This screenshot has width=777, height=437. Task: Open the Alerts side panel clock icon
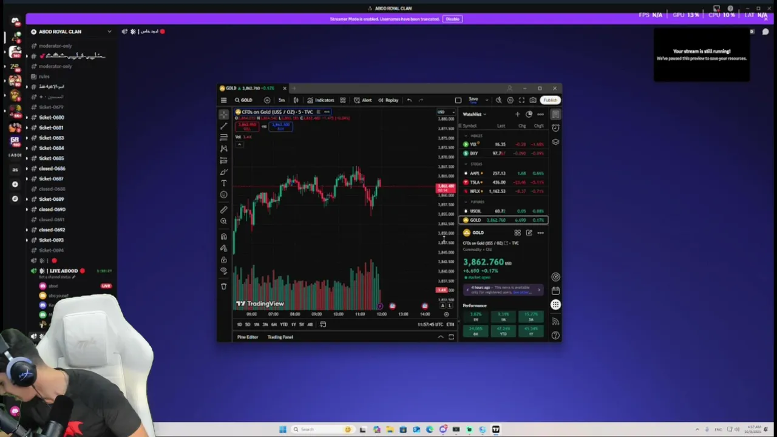pos(555,127)
